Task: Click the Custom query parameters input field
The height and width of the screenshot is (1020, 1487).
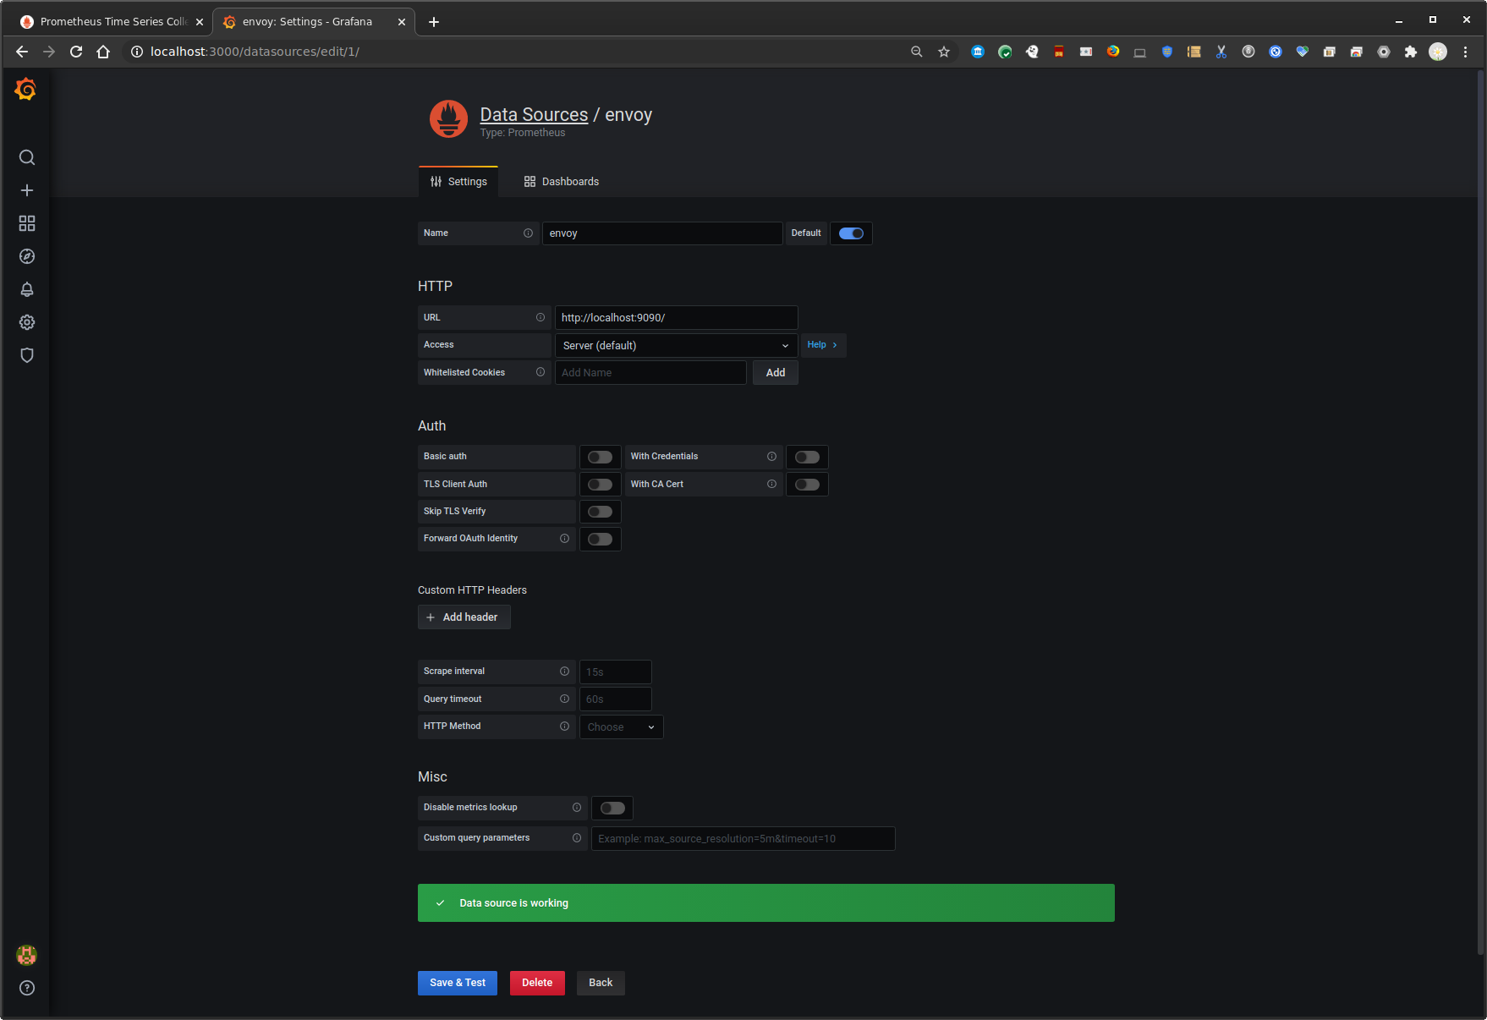Action: (743, 839)
